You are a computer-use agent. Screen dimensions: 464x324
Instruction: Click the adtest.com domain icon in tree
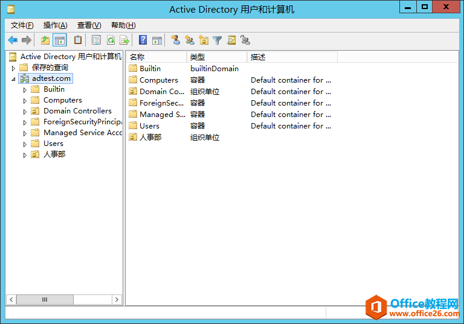tap(25, 78)
